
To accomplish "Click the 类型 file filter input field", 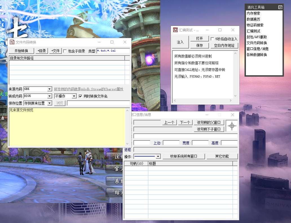I will pos(113,51).
